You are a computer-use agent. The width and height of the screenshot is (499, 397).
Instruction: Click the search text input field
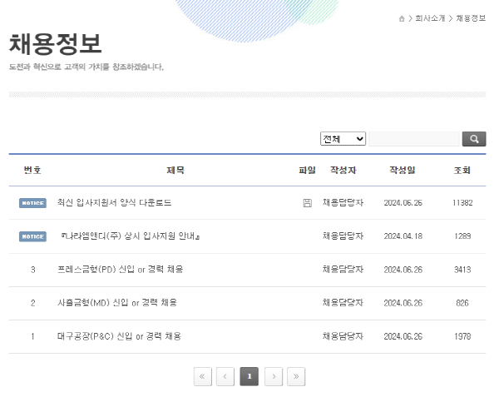(x=413, y=139)
